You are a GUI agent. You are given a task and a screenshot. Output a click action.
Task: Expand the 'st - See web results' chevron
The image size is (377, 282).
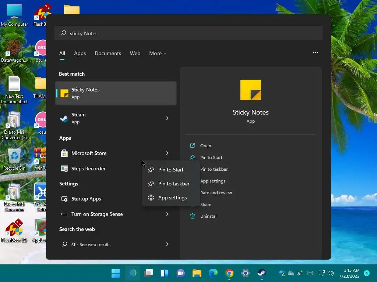[x=168, y=244]
